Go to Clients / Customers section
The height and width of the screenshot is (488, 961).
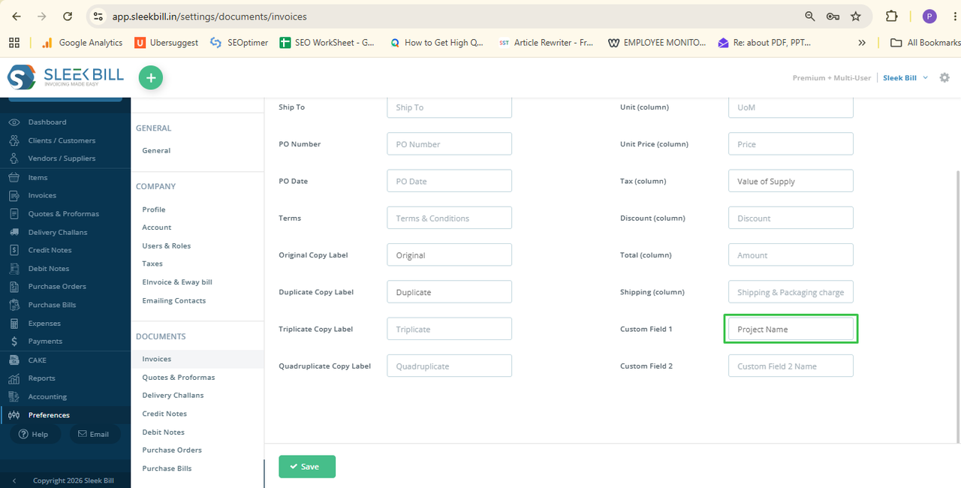[x=62, y=140]
